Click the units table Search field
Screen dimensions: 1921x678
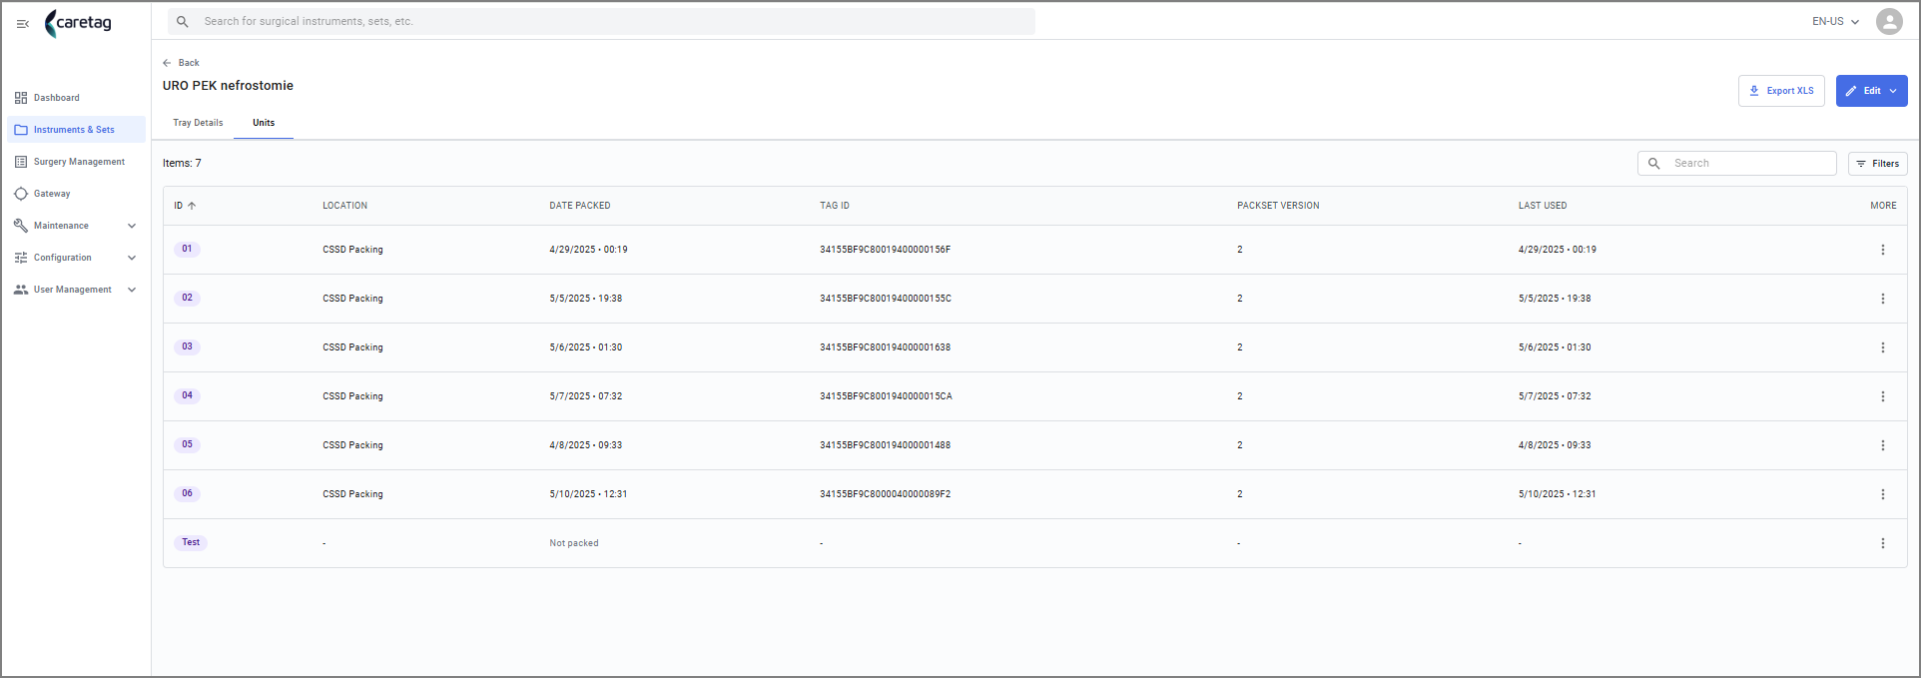tap(1736, 164)
